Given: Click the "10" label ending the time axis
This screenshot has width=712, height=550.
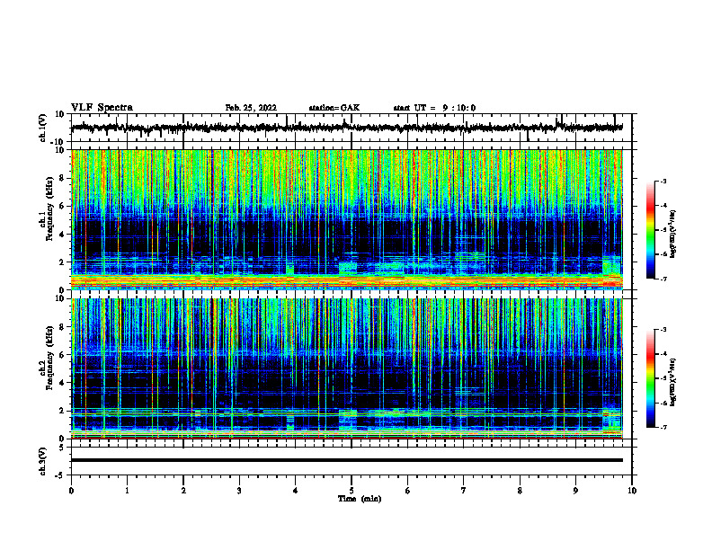Looking at the screenshot, I should coord(632,491).
